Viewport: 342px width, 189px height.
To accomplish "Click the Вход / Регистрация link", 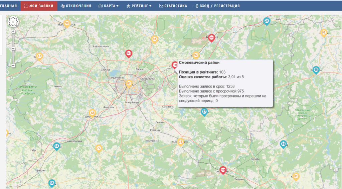I will pyautogui.click(x=217, y=6).
